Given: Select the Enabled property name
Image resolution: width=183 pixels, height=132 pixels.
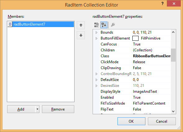Looking at the screenshot, I should click(107, 97).
